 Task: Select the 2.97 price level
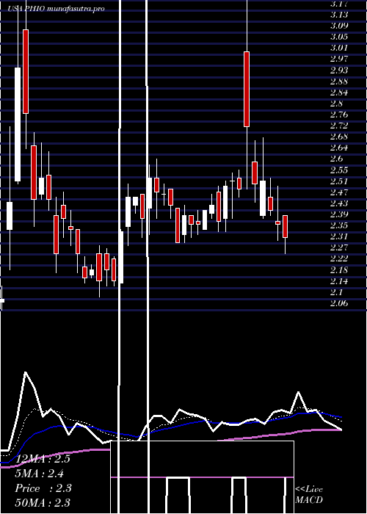click(x=339, y=59)
